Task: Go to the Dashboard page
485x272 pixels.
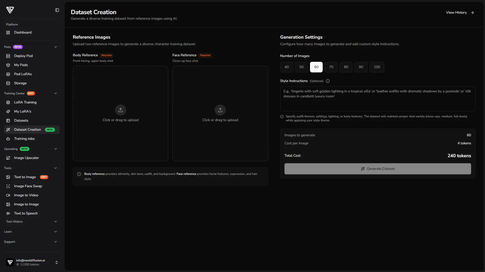Action: (23, 33)
